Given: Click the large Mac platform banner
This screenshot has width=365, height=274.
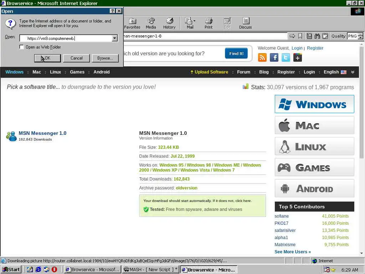Looking at the screenshot, I should point(314,125).
